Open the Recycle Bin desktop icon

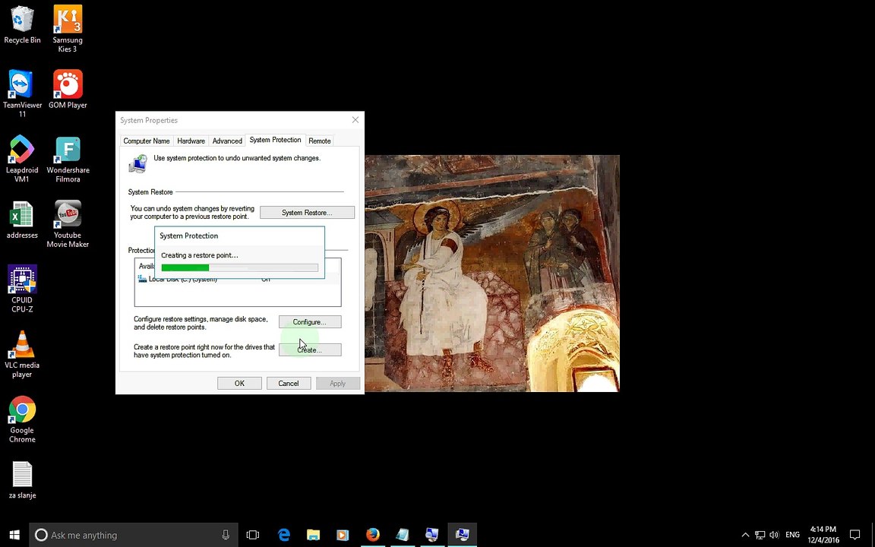tap(22, 25)
